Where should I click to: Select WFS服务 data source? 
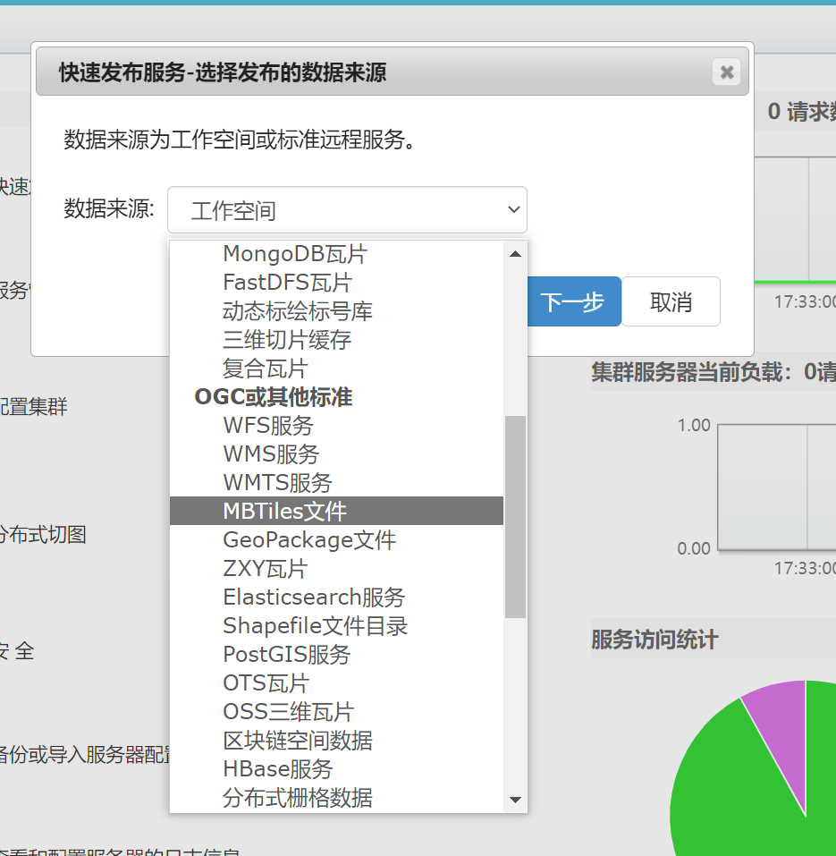pyautogui.click(x=336, y=425)
